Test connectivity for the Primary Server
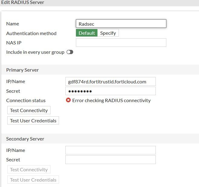 (x=29, y=110)
